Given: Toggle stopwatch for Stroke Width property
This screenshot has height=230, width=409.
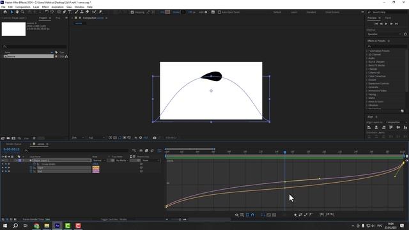Looking at the screenshot, I should (x=35, y=164).
